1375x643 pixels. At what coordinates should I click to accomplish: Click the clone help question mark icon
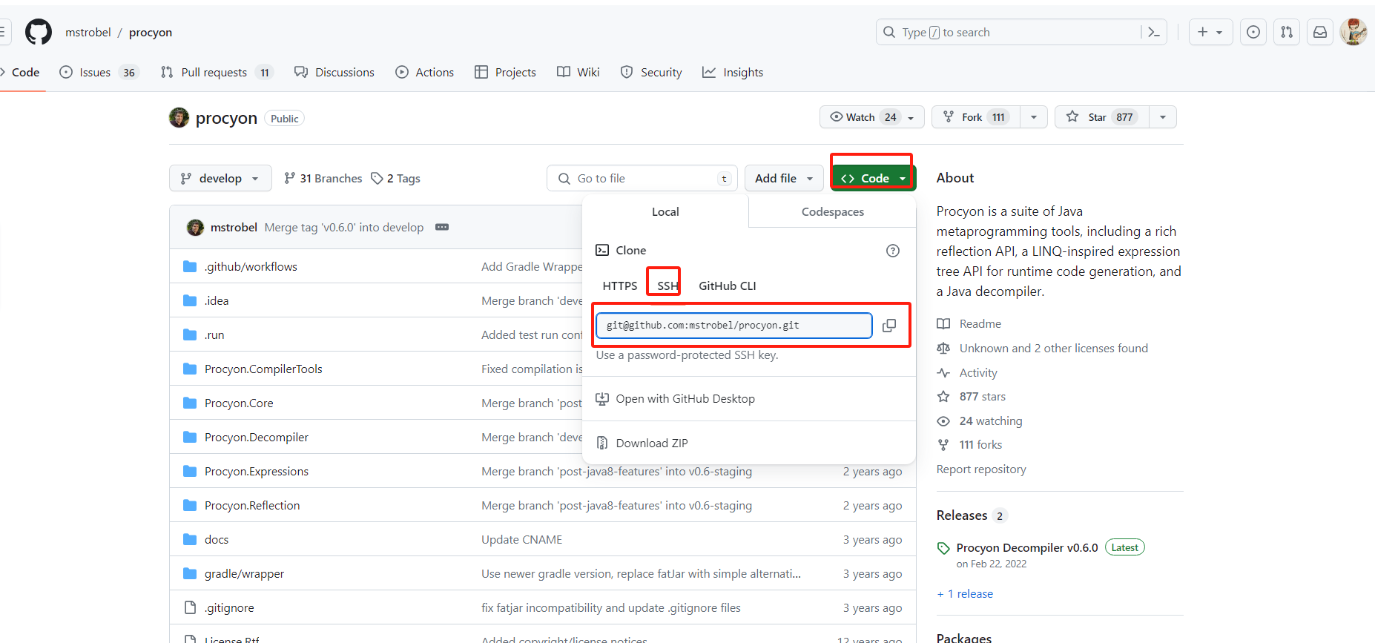coord(893,251)
